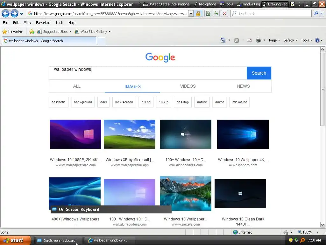Refresh the page with the green arrows icon

click(216, 14)
